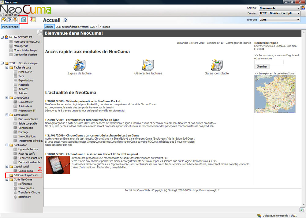Open the Serveur dropdown Neocuma.fr
Image resolution: width=306 pixels, height=218 pixels.
point(279,8)
